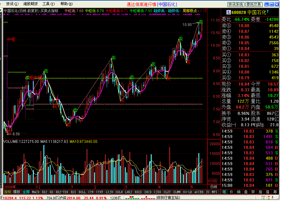Click the index value 10294.4
Viewport: 281px width, 201px height.
coord(10,198)
